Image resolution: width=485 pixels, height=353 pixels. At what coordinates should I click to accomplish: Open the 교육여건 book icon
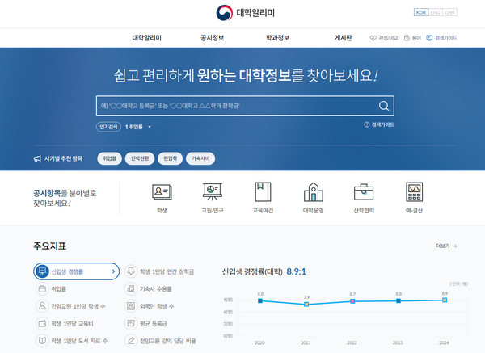[263, 191]
